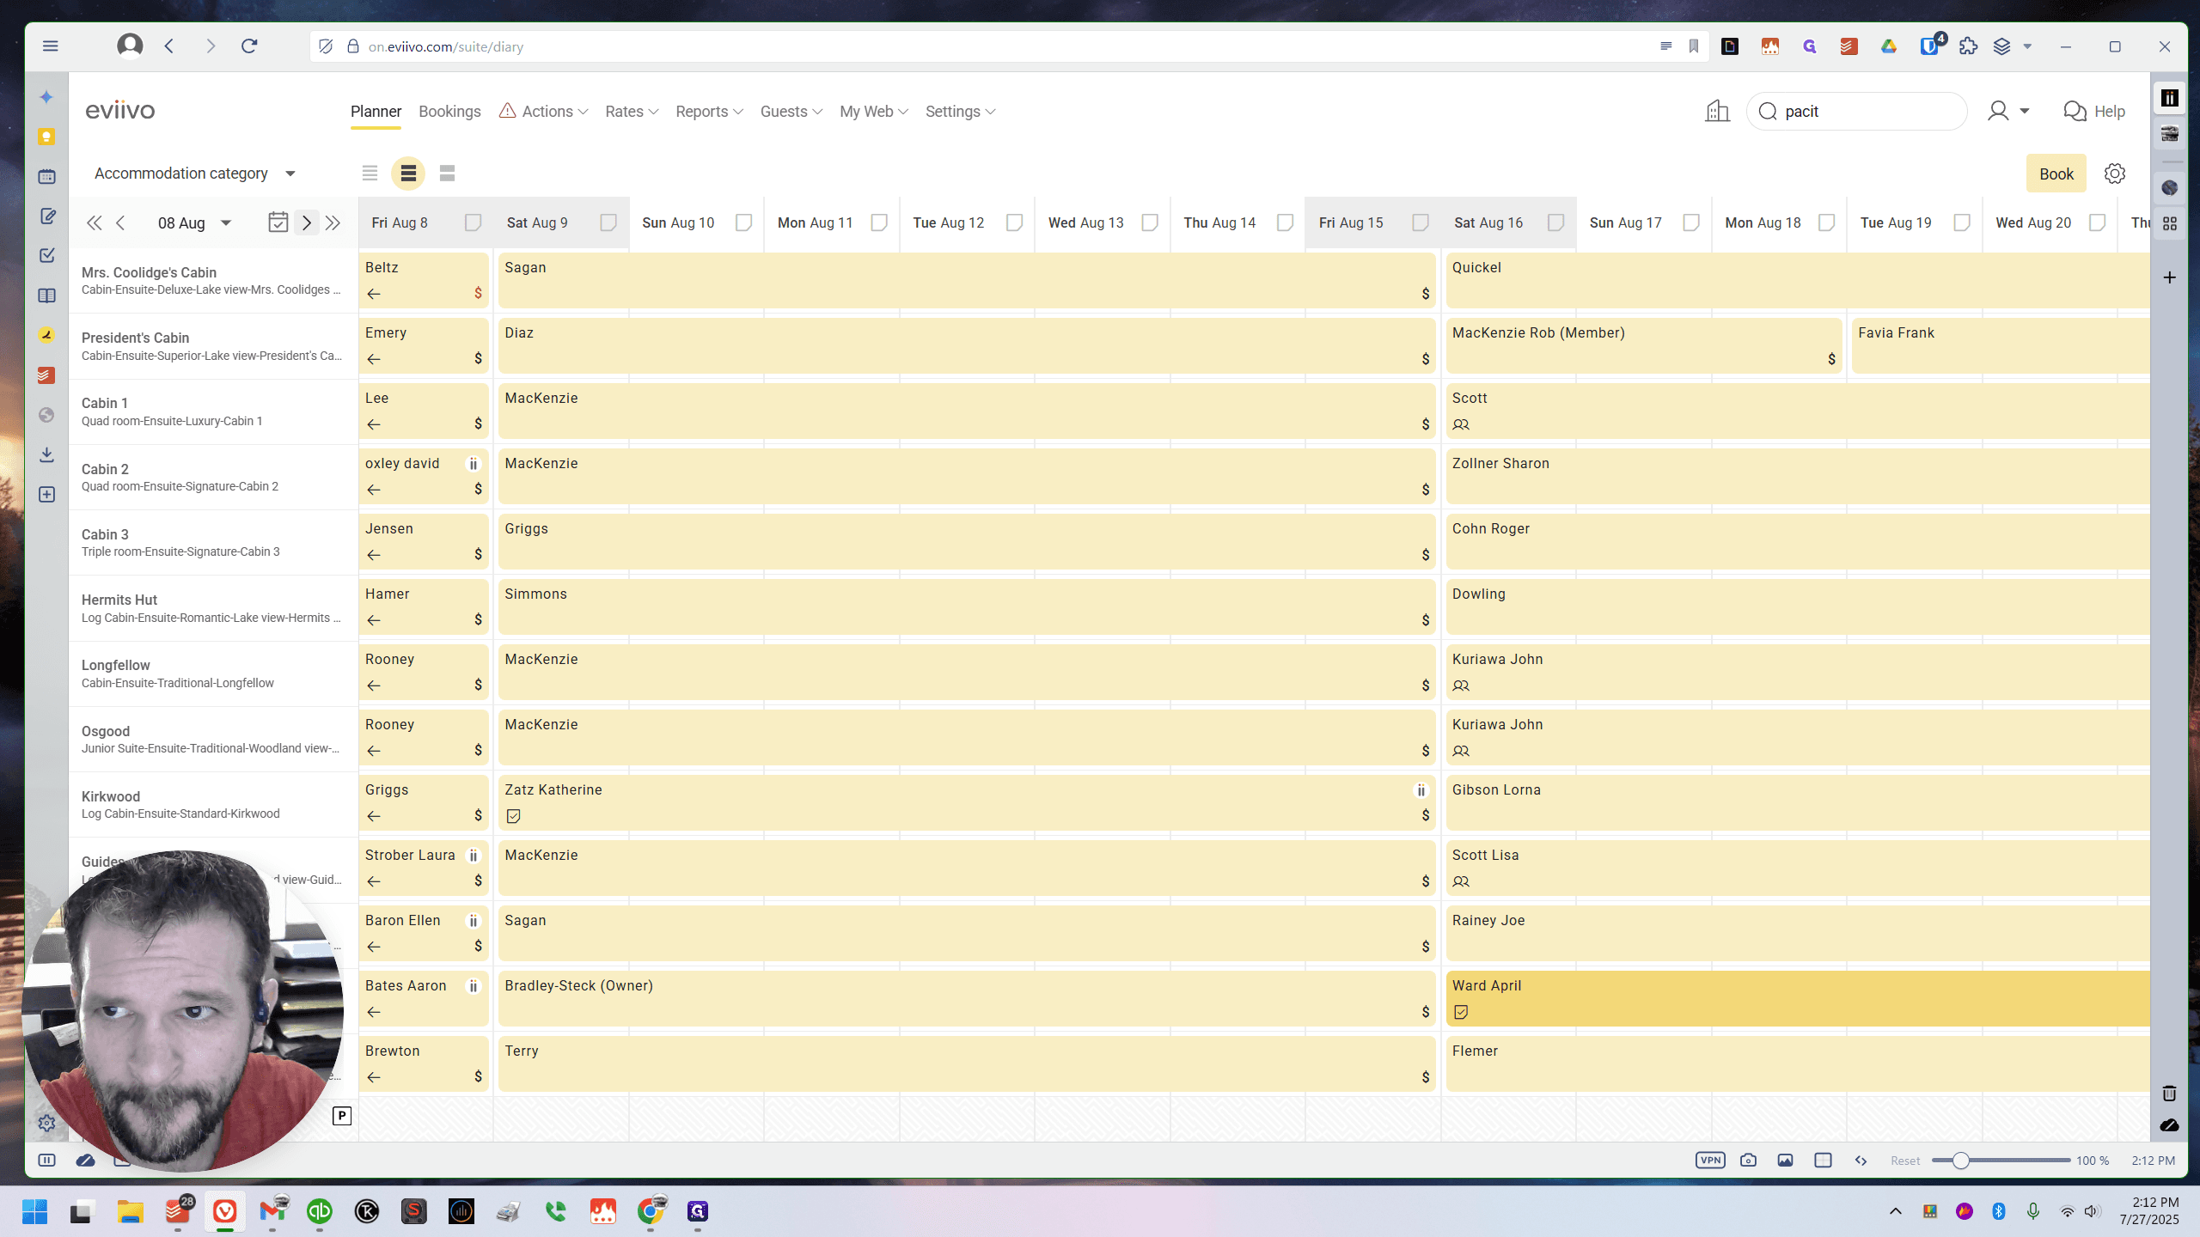Open the Help link

coord(2093,112)
